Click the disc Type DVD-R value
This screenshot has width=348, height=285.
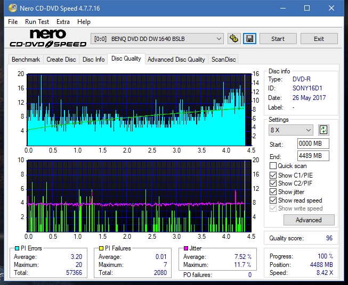[x=302, y=79]
